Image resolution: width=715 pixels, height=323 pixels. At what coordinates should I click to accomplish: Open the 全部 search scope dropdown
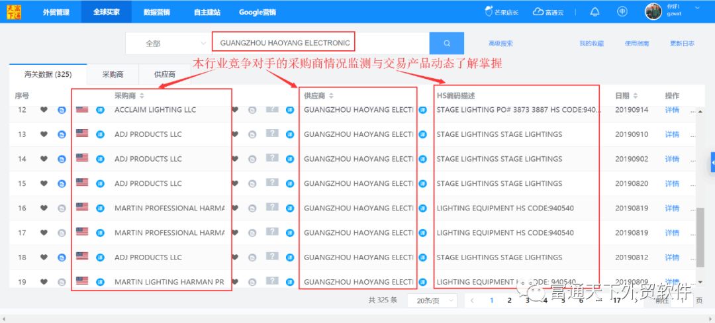click(168, 43)
